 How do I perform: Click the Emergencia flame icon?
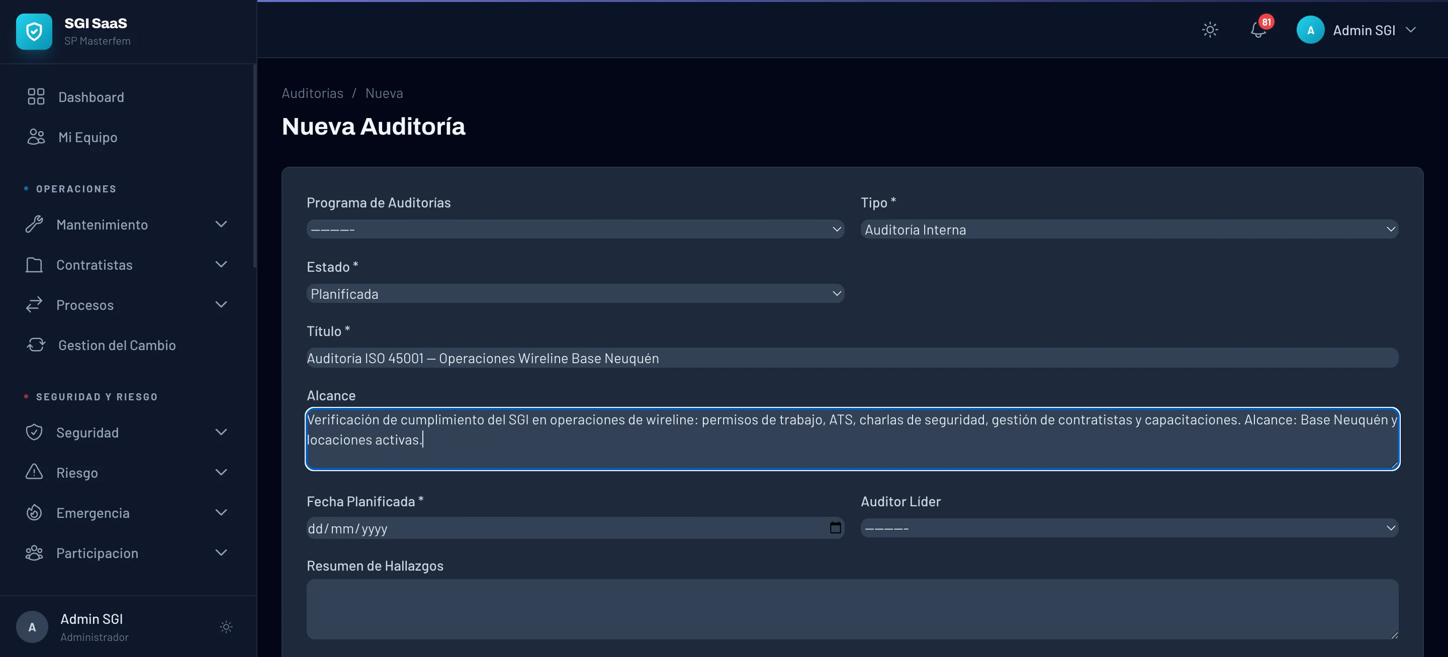pos(35,513)
